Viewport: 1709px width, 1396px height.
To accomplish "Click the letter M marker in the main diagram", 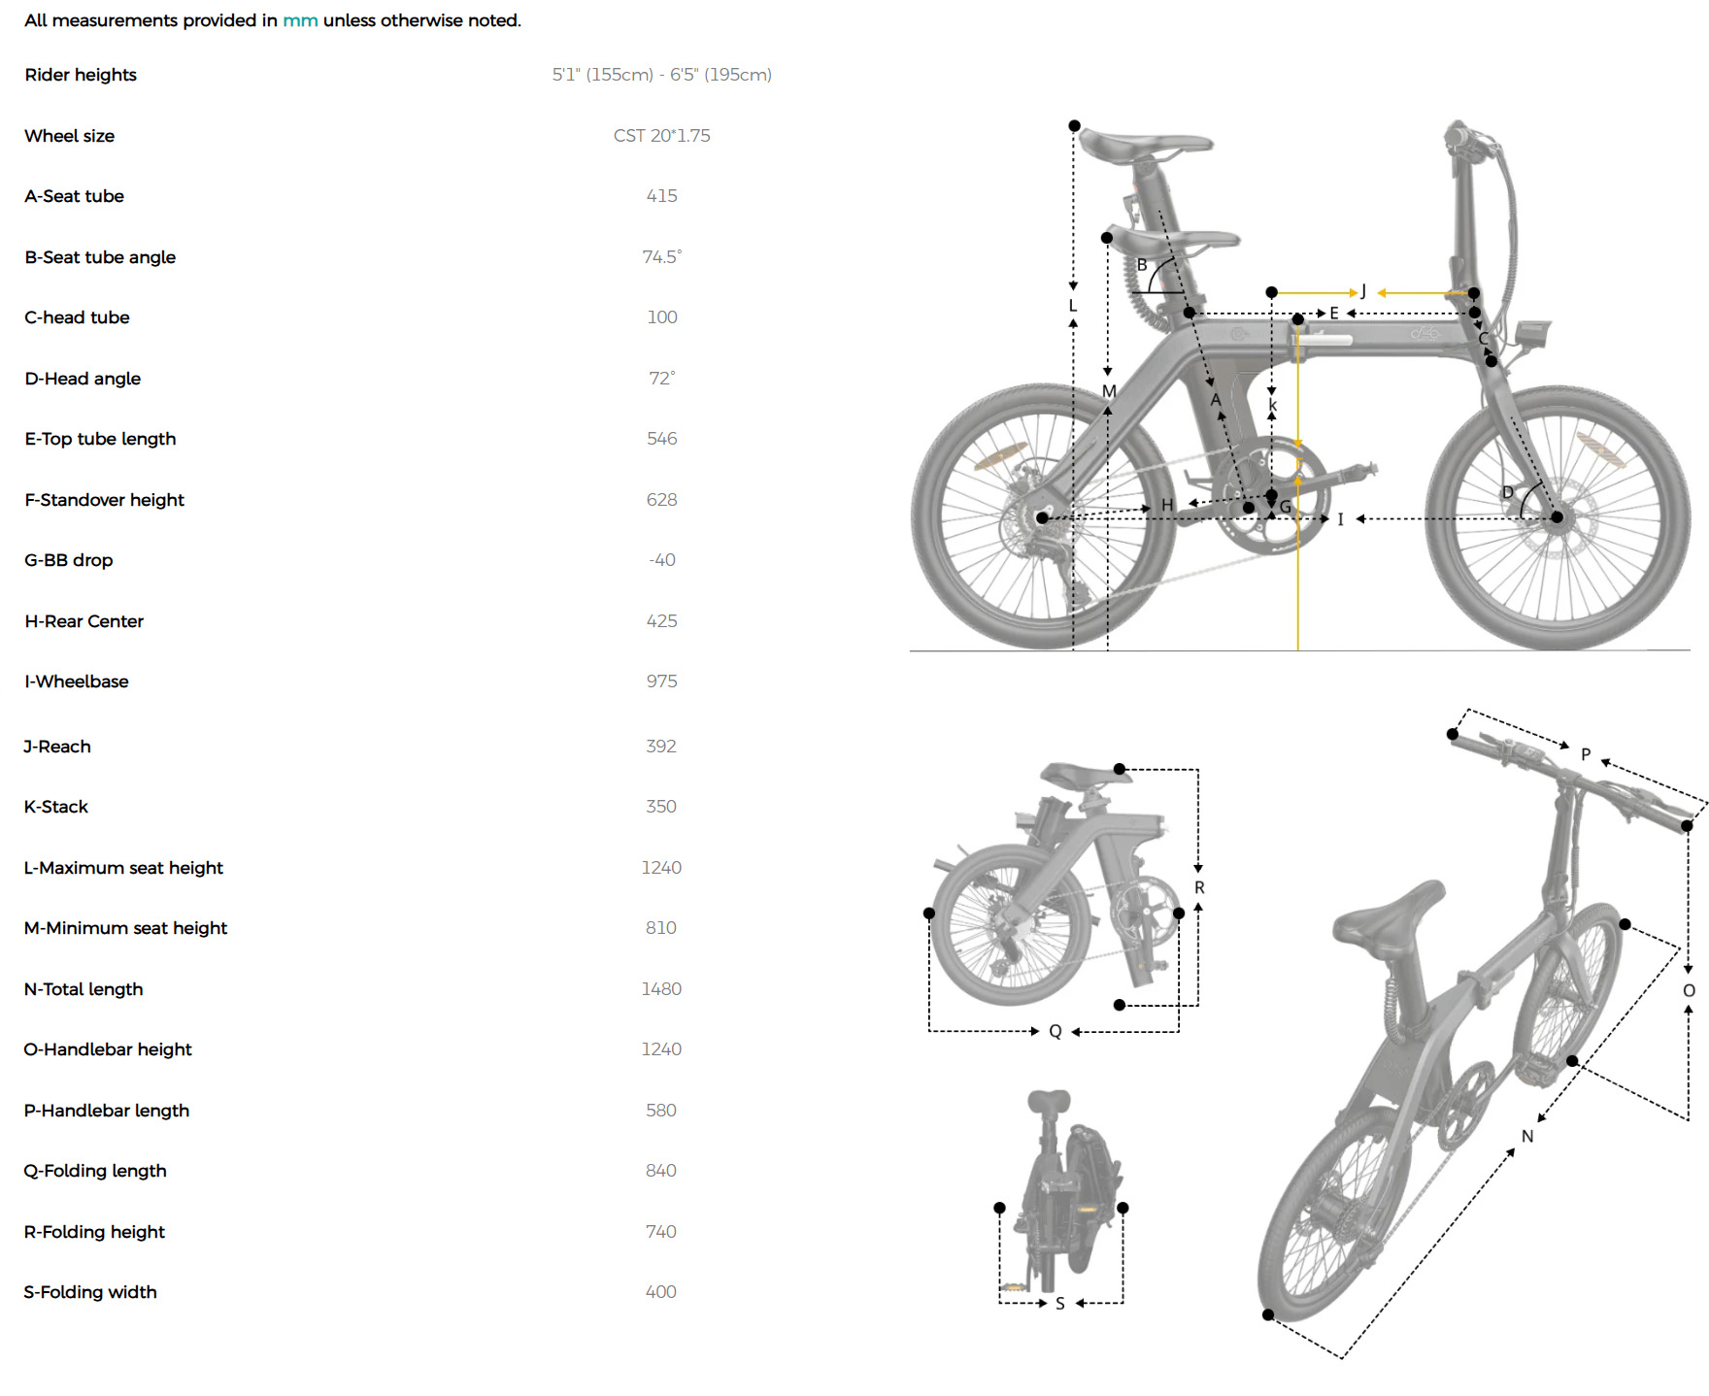I will (1109, 391).
